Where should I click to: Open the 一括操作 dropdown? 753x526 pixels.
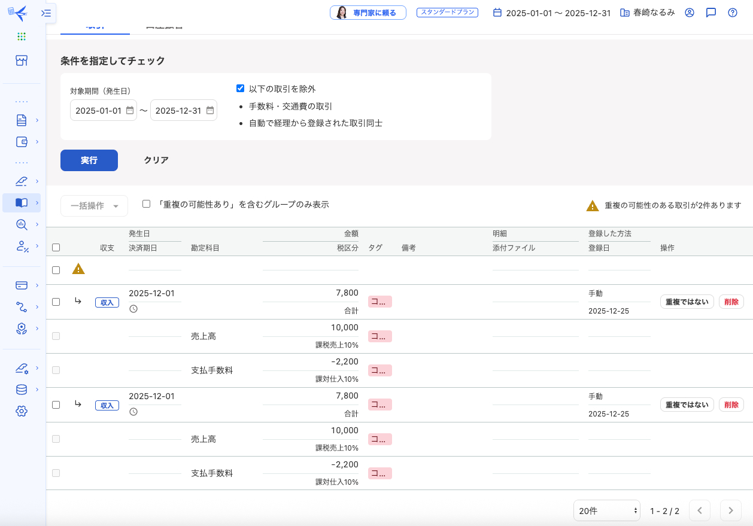tap(94, 206)
